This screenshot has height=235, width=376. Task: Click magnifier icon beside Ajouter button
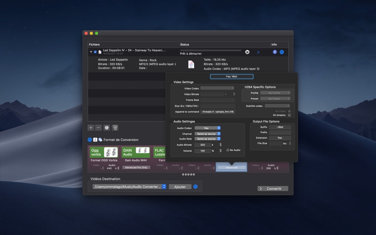coord(196,187)
